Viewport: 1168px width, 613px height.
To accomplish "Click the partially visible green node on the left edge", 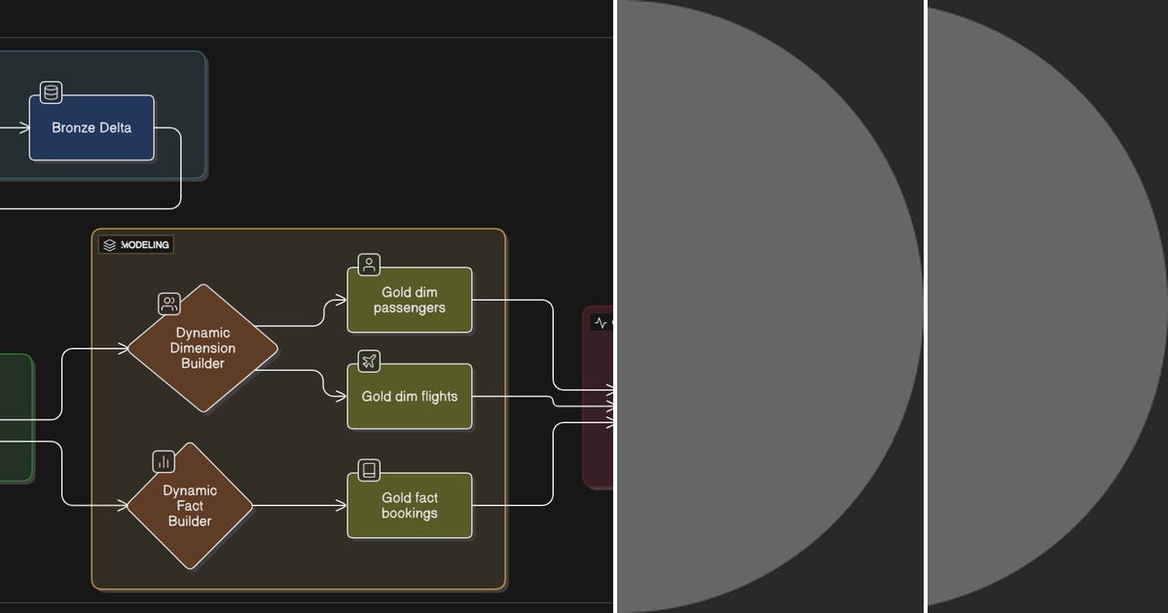I will click(15, 414).
